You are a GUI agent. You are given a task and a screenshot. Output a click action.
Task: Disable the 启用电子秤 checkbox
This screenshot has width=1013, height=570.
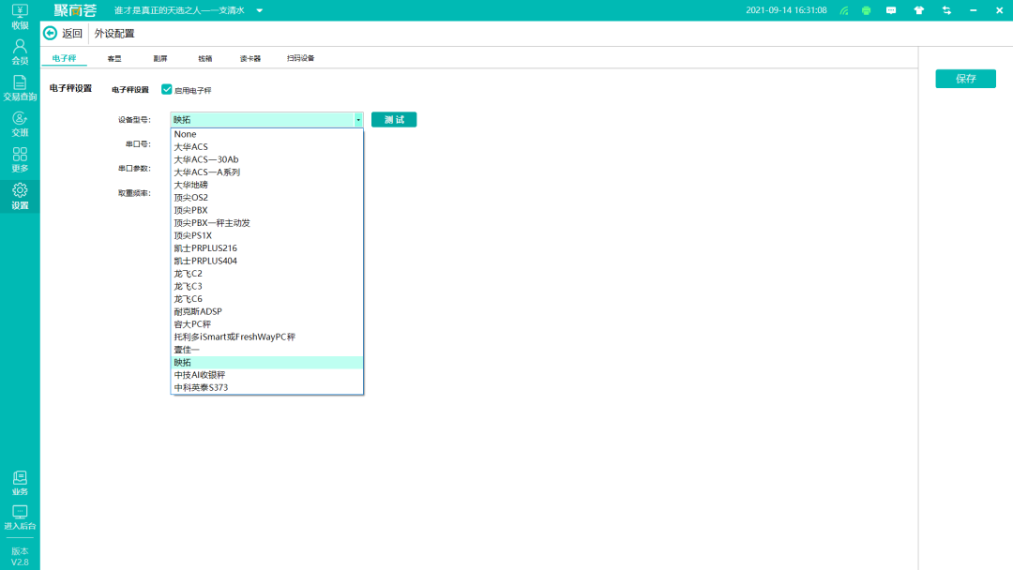click(167, 90)
